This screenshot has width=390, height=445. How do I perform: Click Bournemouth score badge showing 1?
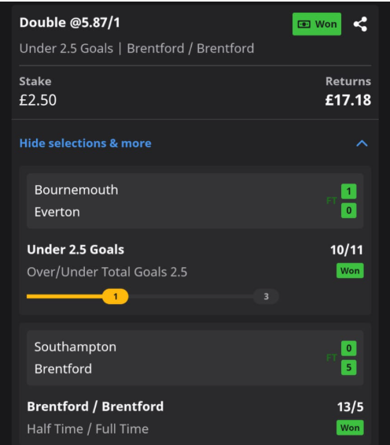tap(348, 191)
